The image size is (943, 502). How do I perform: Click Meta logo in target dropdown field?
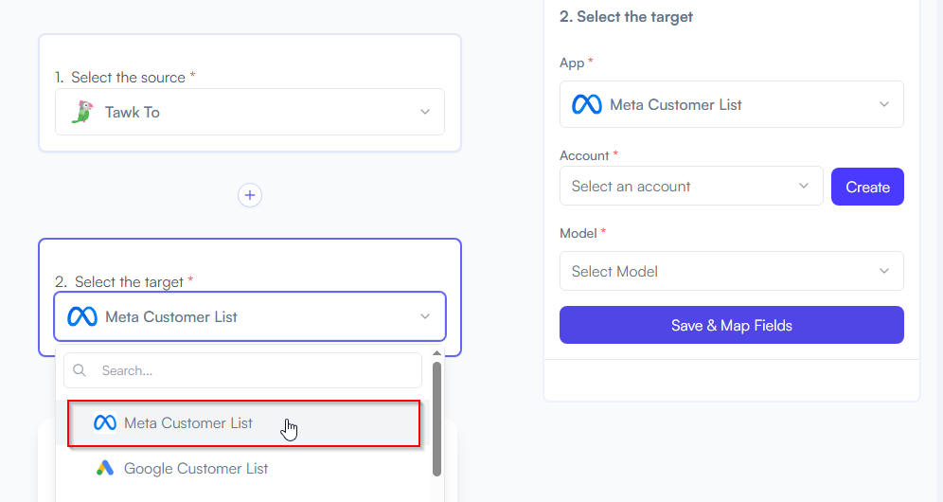click(x=82, y=316)
